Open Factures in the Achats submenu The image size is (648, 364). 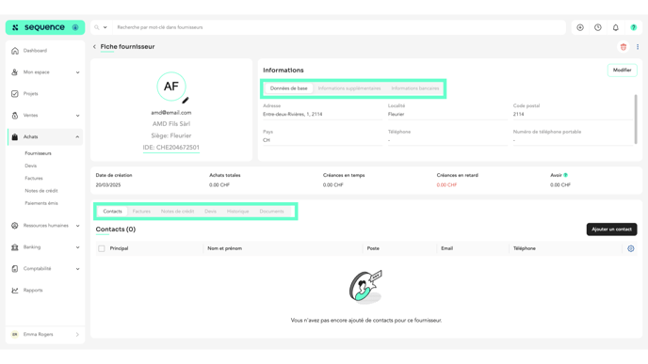pyautogui.click(x=34, y=179)
